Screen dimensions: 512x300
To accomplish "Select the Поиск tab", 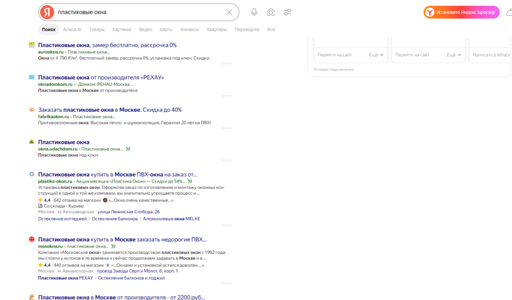I will click(48, 29).
